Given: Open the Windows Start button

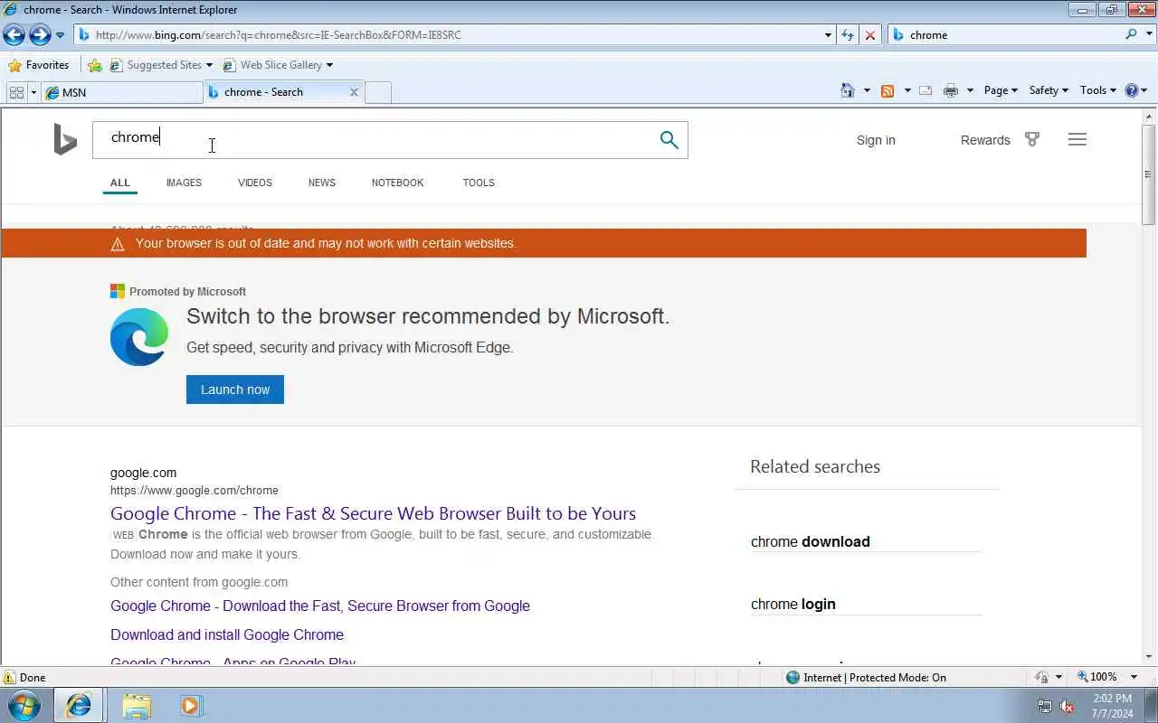Looking at the screenshot, I should click(x=24, y=705).
